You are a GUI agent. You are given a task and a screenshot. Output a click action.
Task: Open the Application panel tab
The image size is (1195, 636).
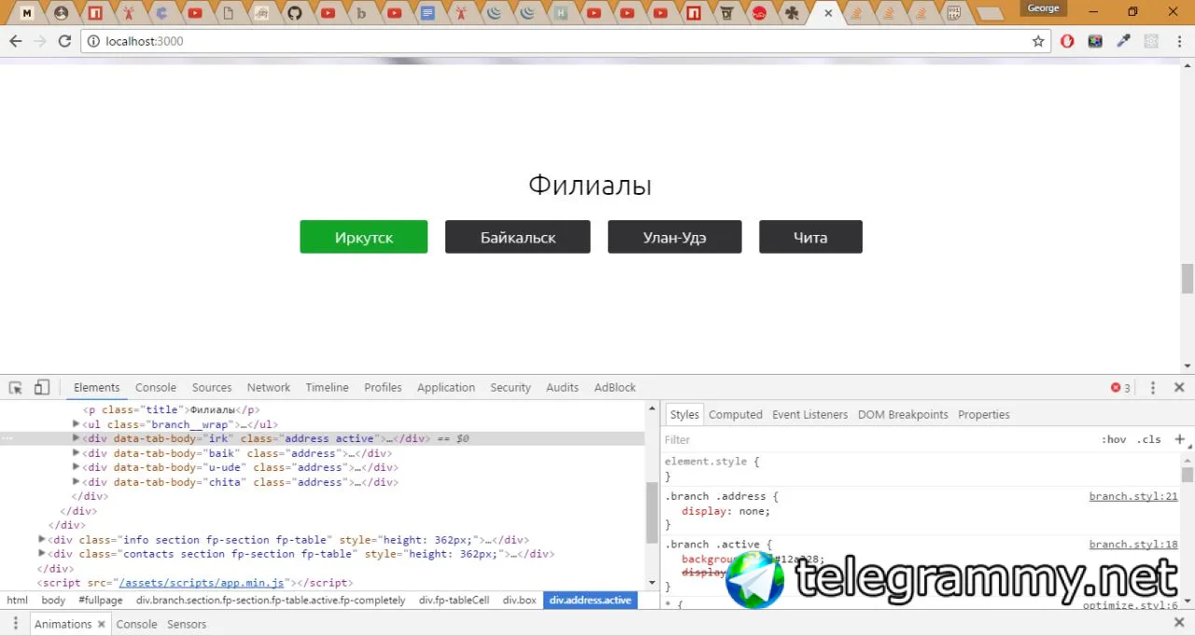[x=446, y=388]
